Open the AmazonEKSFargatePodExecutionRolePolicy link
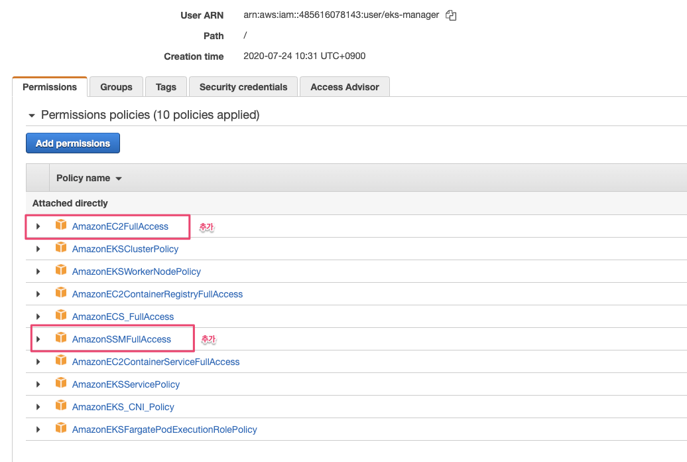 pos(164,429)
